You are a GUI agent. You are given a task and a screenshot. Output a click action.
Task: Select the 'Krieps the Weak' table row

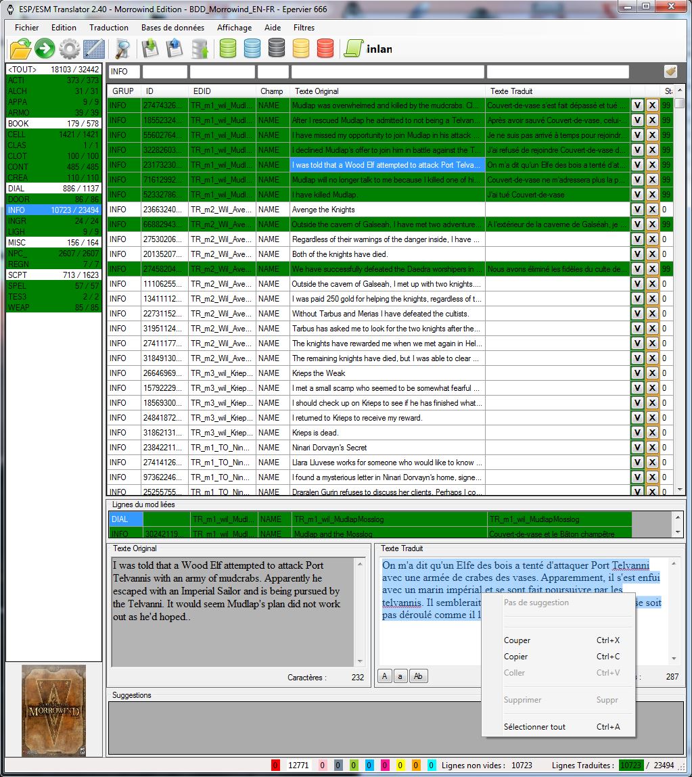[390, 373]
